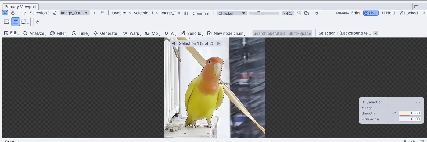Image resolution: width=427 pixels, height=142 pixels.
Task: Adjust the viewport zoom slider
Action: pos(264,13)
